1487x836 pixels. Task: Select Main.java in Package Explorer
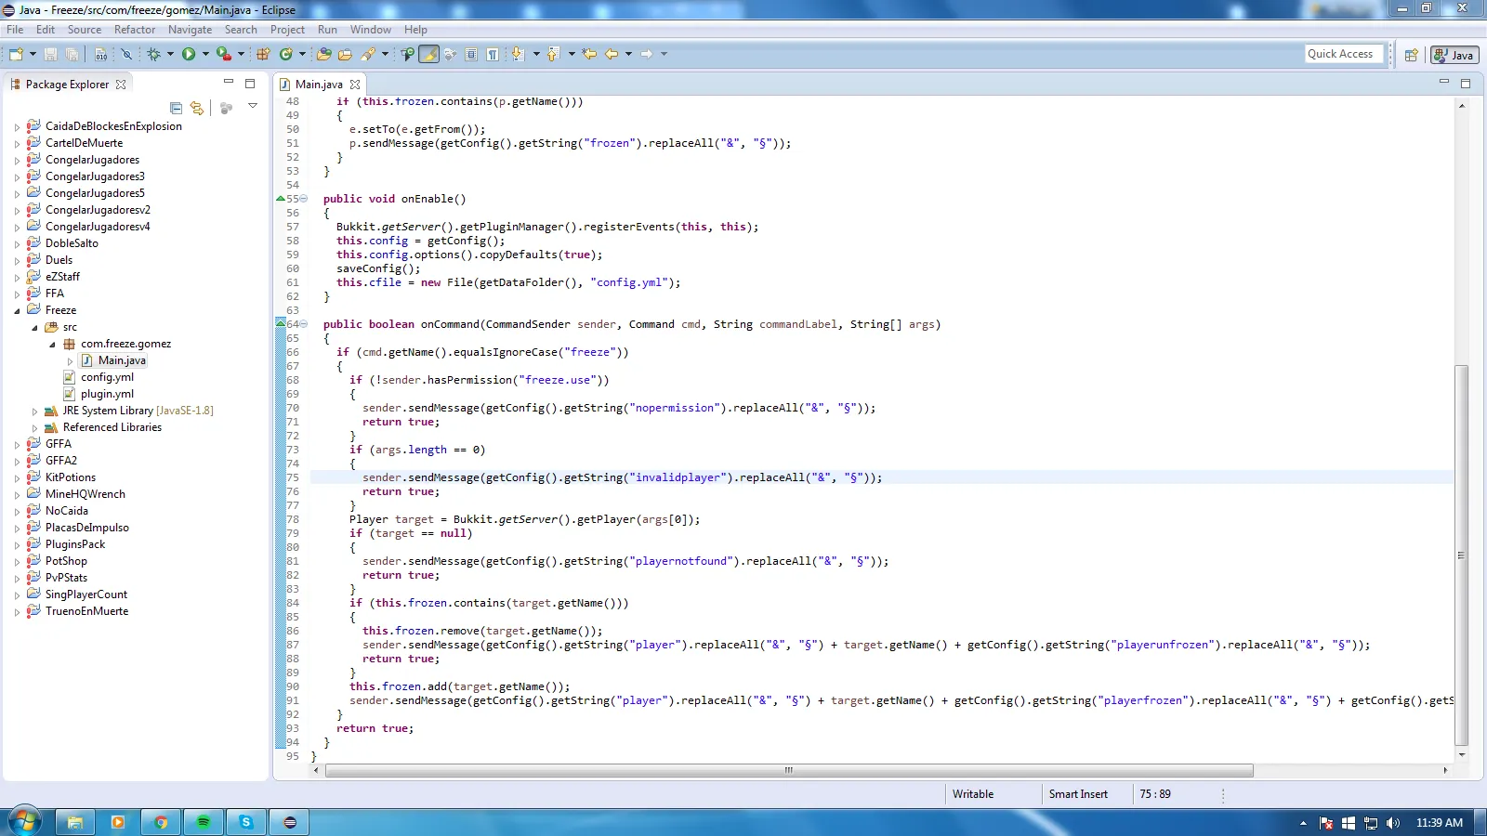click(122, 360)
